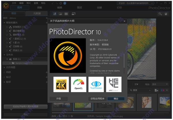
Task: Open the settings gear in the title bar
Action: pos(61,3)
